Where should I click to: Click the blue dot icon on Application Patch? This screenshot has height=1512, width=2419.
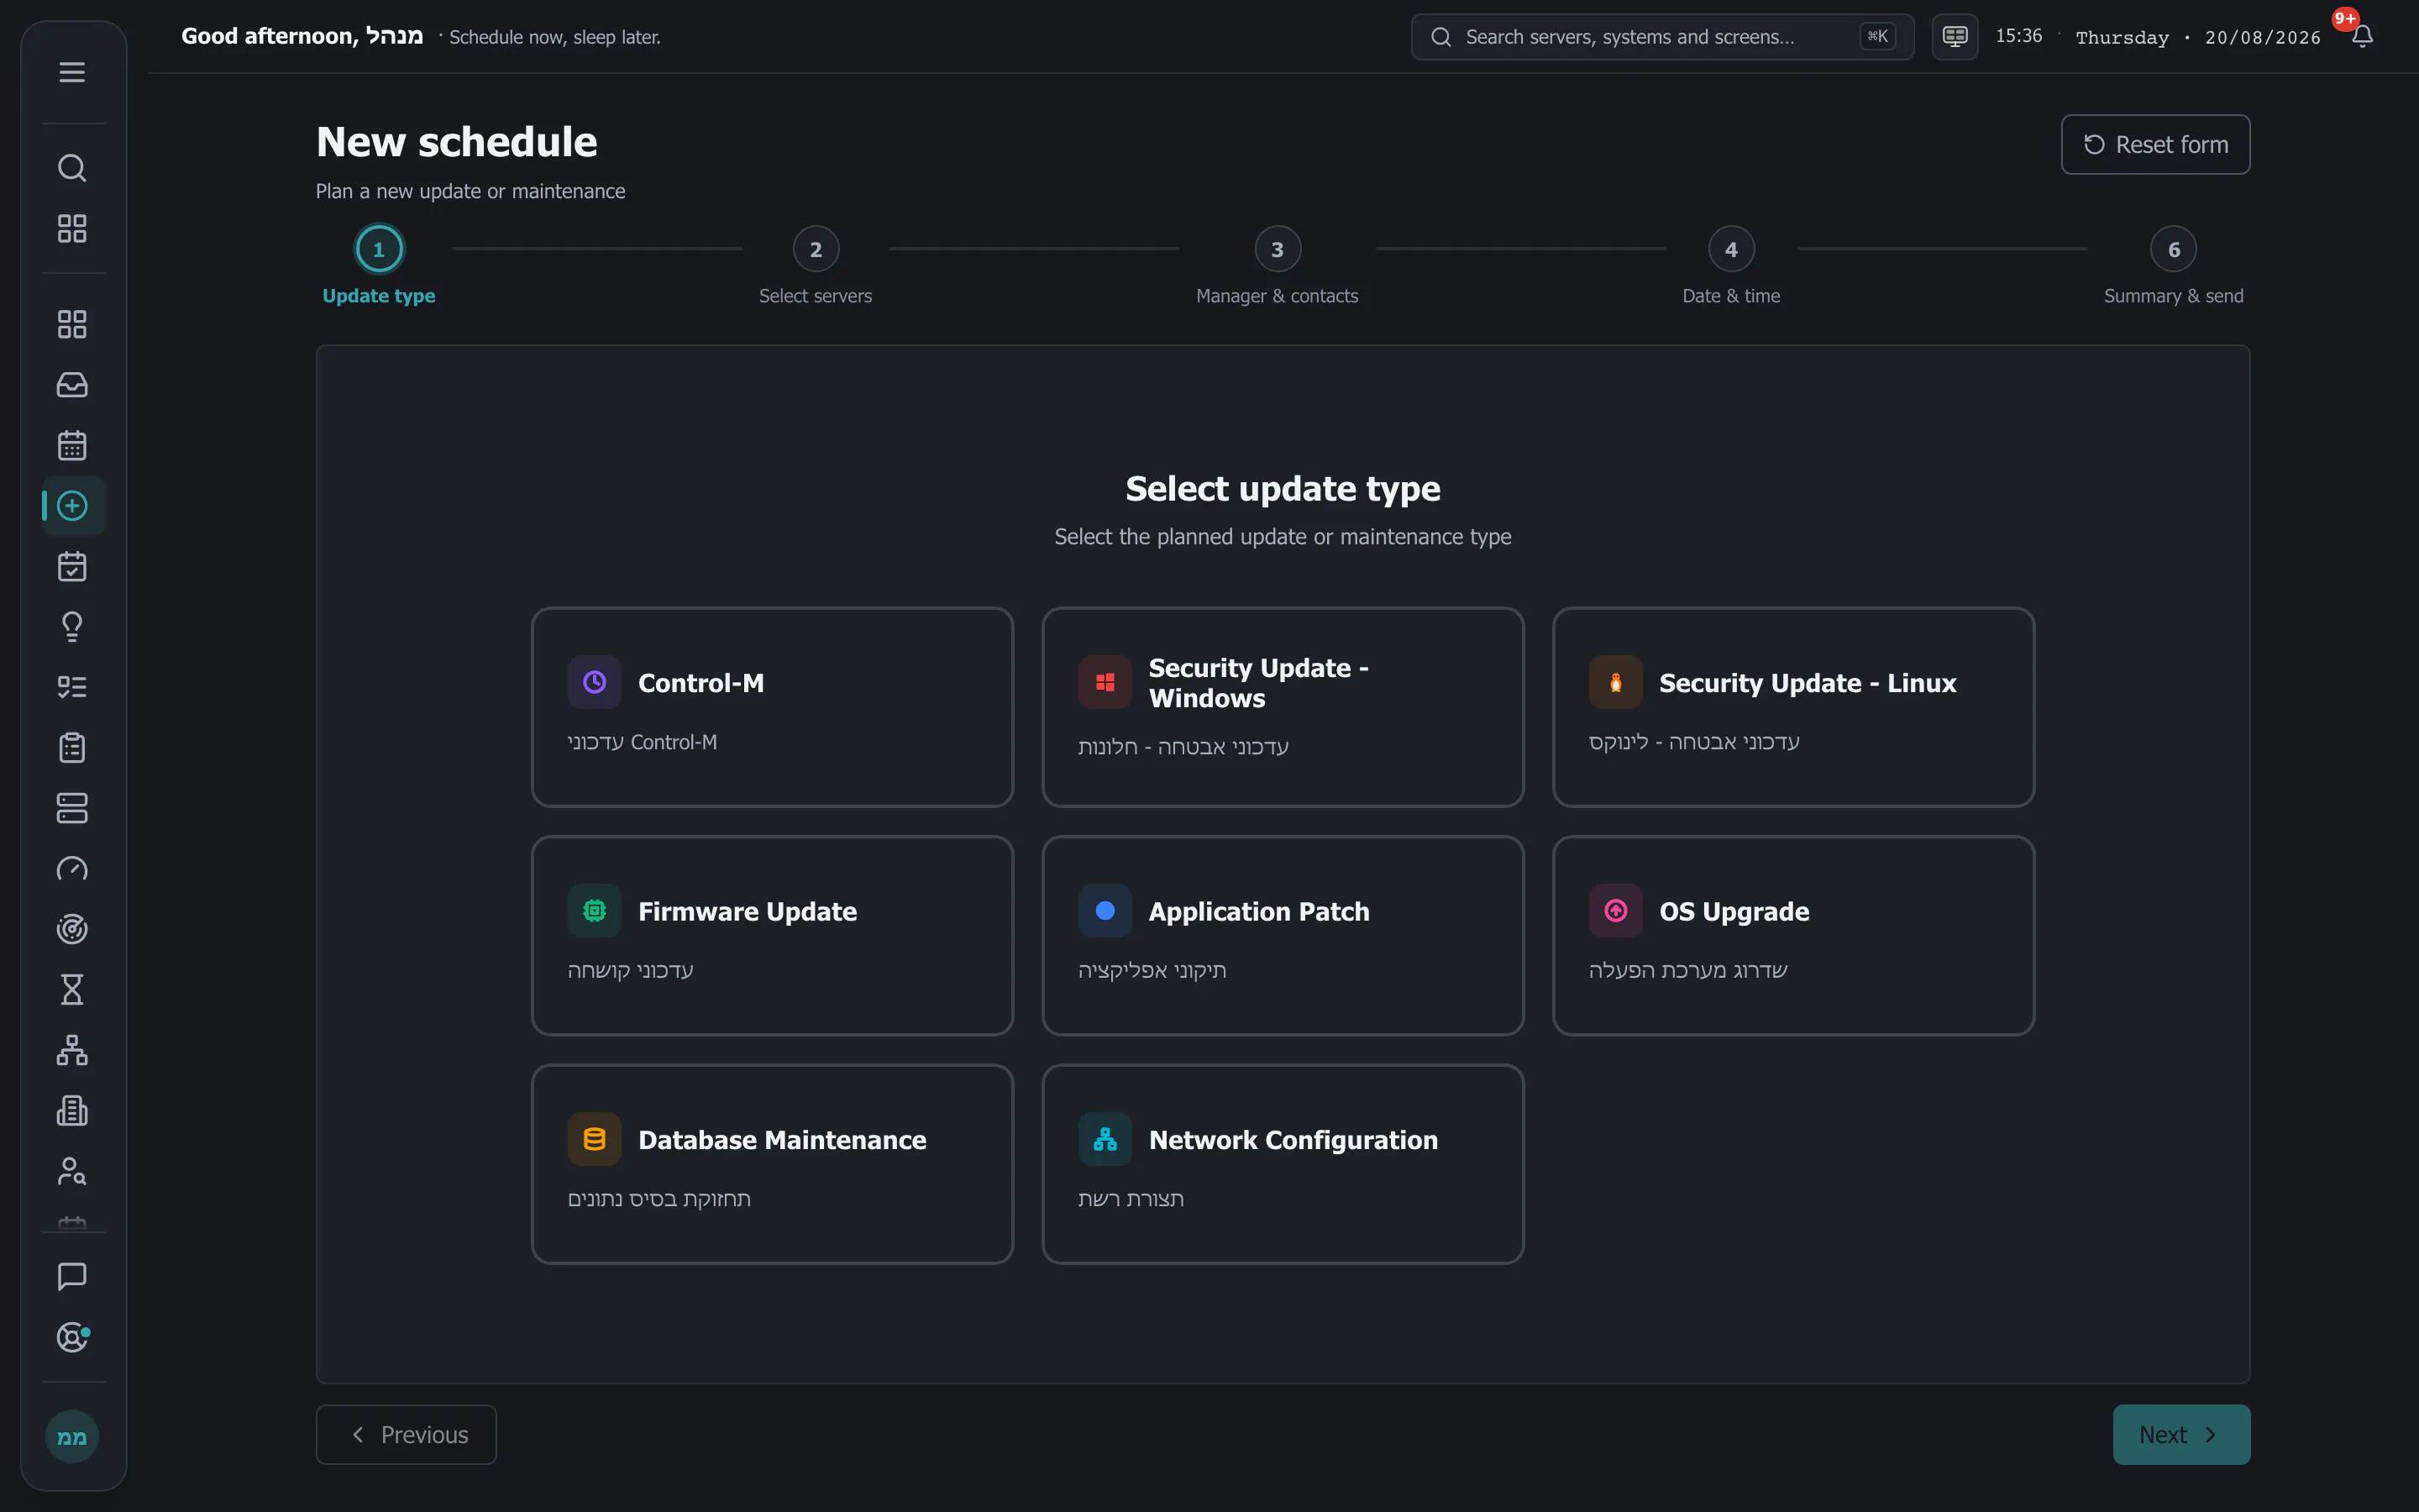(x=1105, y=911)
